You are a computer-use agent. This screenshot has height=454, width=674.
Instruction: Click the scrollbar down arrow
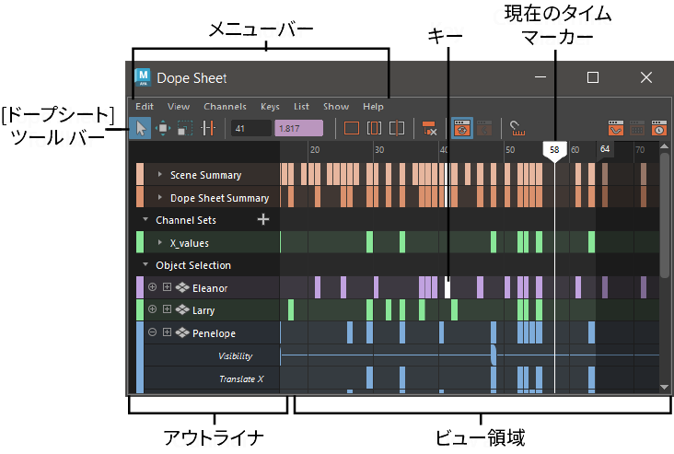[664, 388]
